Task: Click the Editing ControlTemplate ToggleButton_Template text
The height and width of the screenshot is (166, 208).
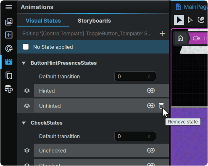Action: click(87, 34)
